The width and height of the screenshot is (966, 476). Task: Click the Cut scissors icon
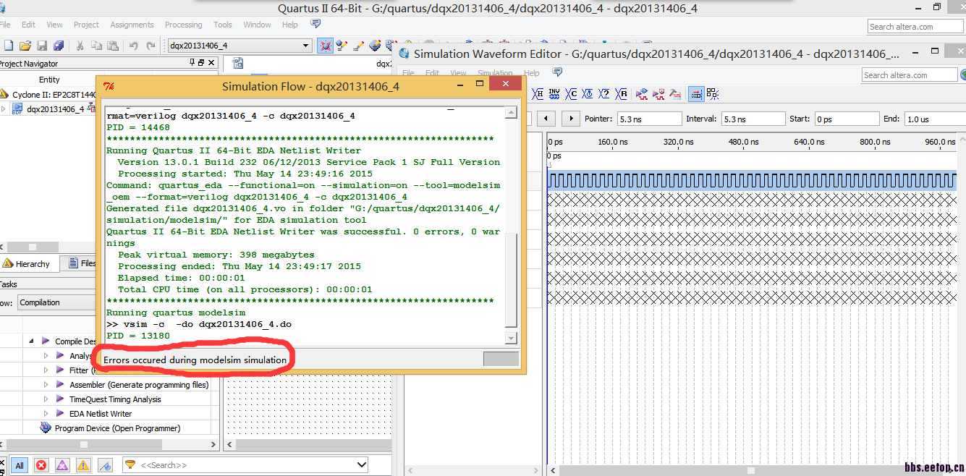pyautogui.click(x=80, y=46)
